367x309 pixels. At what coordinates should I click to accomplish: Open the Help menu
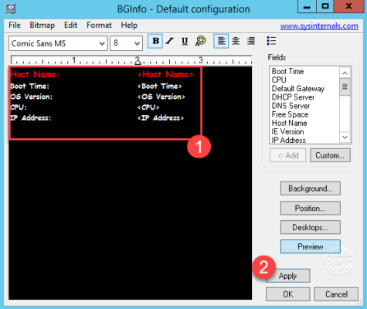(x=129, y=25)
